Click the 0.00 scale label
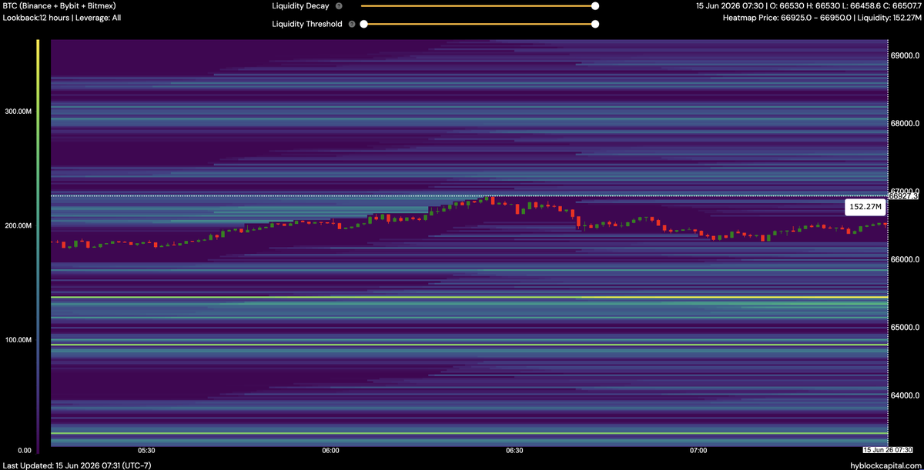924x470 pixels. coord(25,449)
